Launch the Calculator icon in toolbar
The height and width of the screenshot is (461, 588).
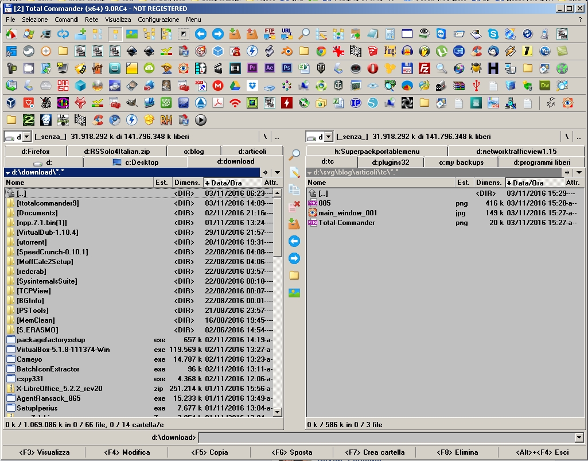coord(390,34)
